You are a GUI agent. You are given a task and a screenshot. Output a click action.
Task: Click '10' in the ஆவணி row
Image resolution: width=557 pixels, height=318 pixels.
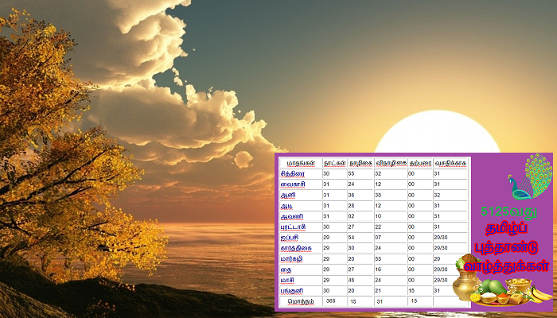[x=378, y=216]
